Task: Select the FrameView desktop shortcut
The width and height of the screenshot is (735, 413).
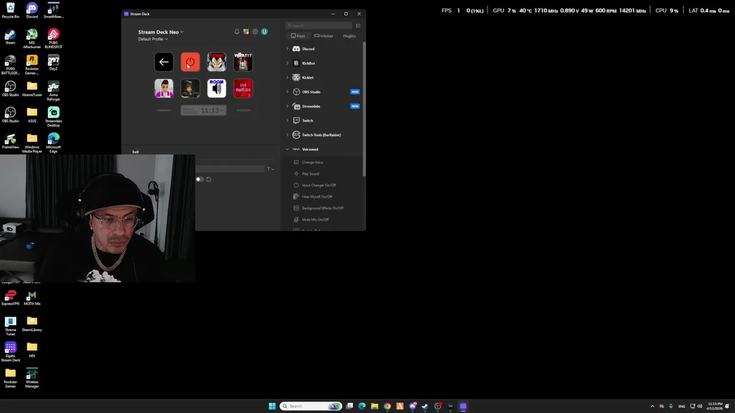Action: click(x=10, y=142)
